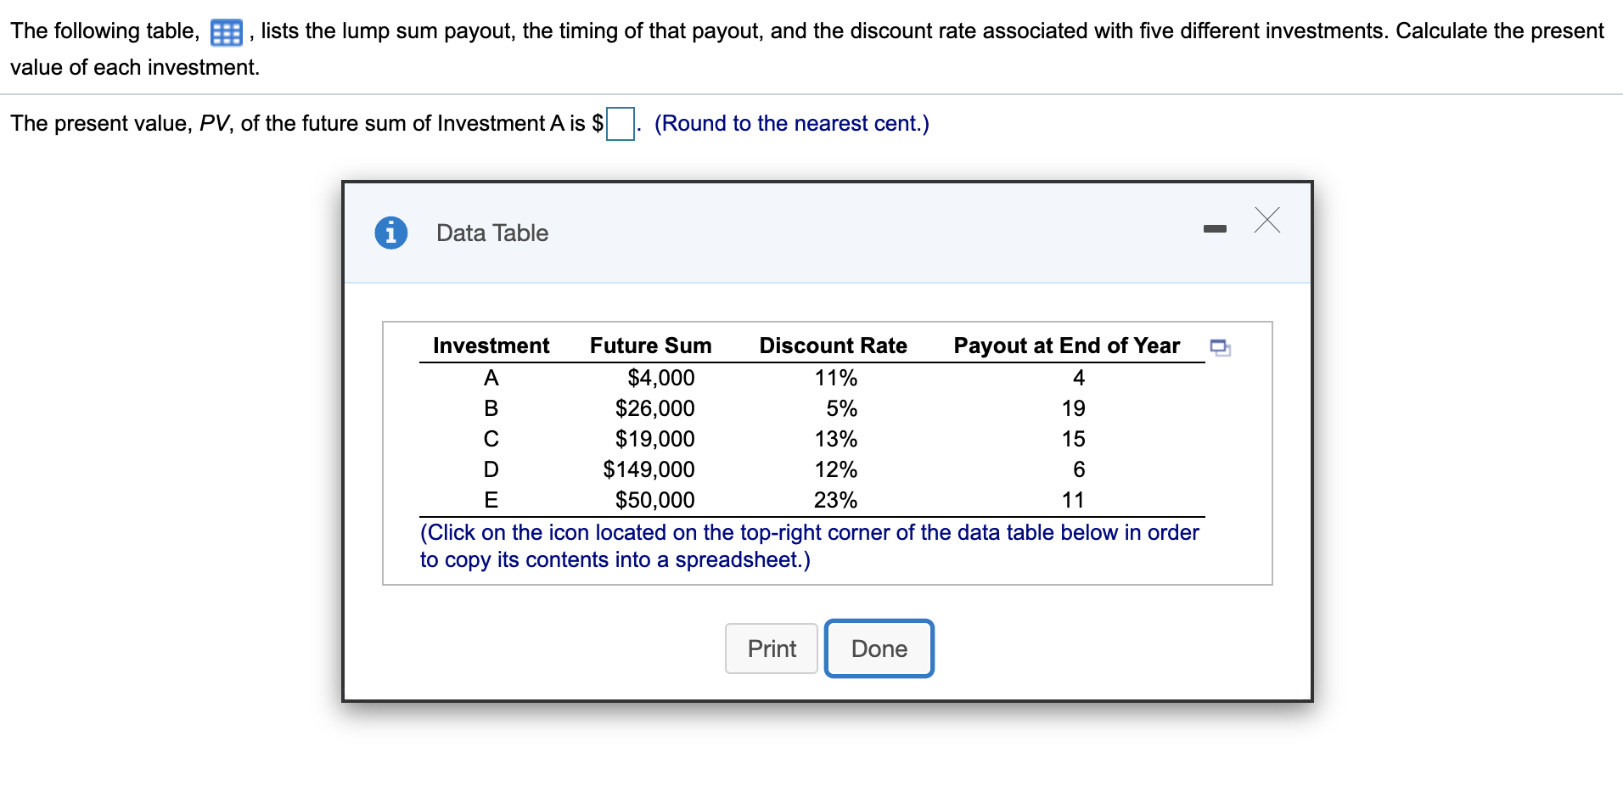
Task: Click the blue info icon in dialog
Action: (391, 232)
